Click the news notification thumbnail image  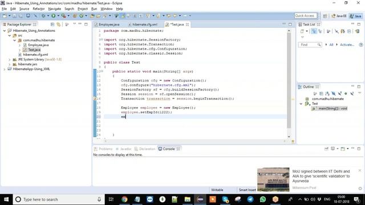pos(273,179)
